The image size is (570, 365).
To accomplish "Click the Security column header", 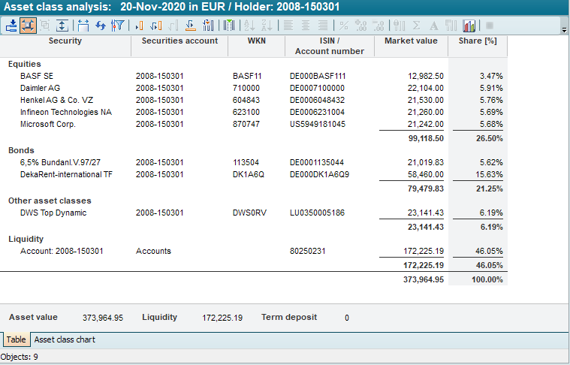I will [65, 41].
